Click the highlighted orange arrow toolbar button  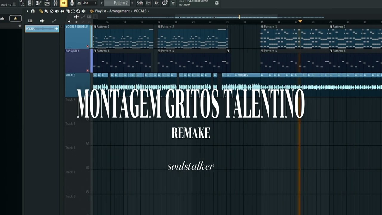(x=64, y=3)
